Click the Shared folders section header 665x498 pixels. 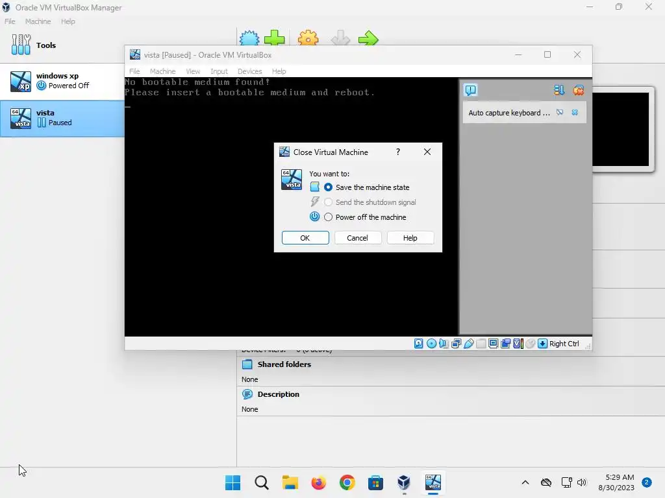point(284,364)
